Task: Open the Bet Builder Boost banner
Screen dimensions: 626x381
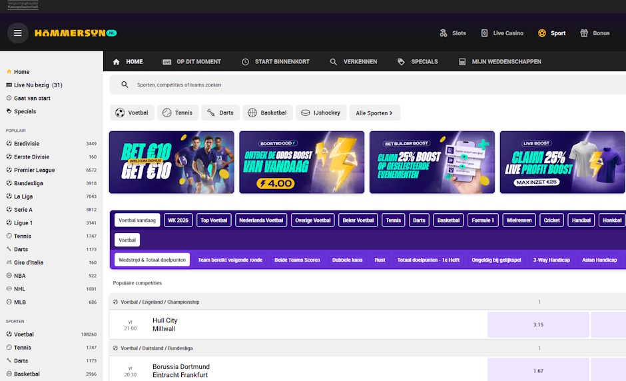Action: point(432,162)
